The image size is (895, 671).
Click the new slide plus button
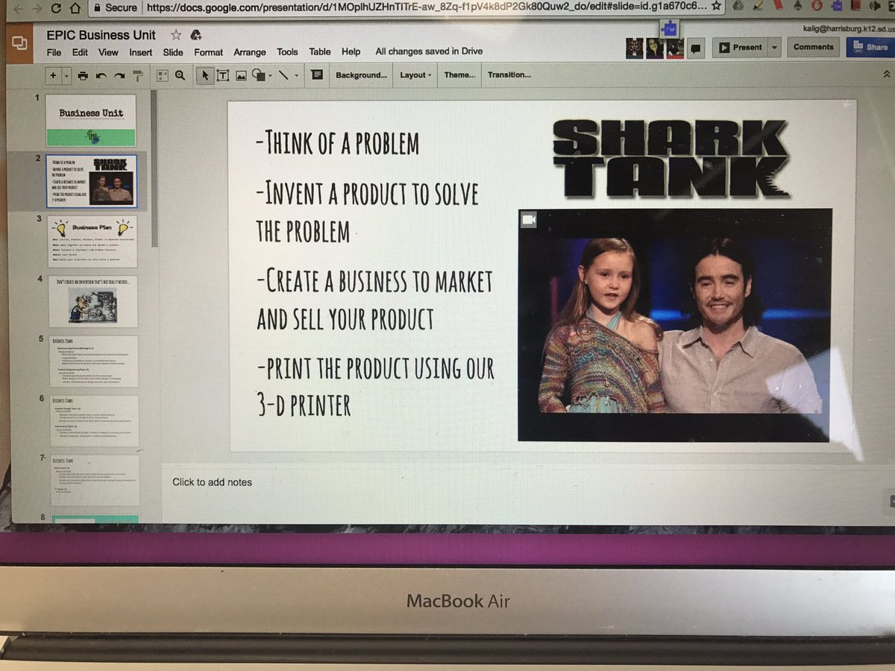tap(53, 75)
